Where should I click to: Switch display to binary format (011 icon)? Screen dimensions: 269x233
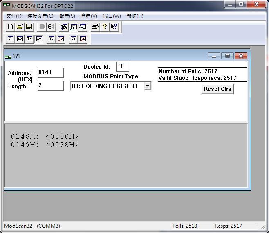(11, 39)
